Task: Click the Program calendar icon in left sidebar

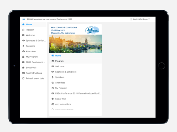Action: click(x=23, y=30)
